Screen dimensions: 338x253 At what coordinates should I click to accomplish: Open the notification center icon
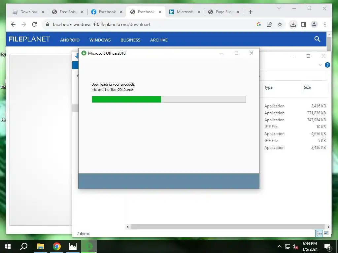(328, 247)
